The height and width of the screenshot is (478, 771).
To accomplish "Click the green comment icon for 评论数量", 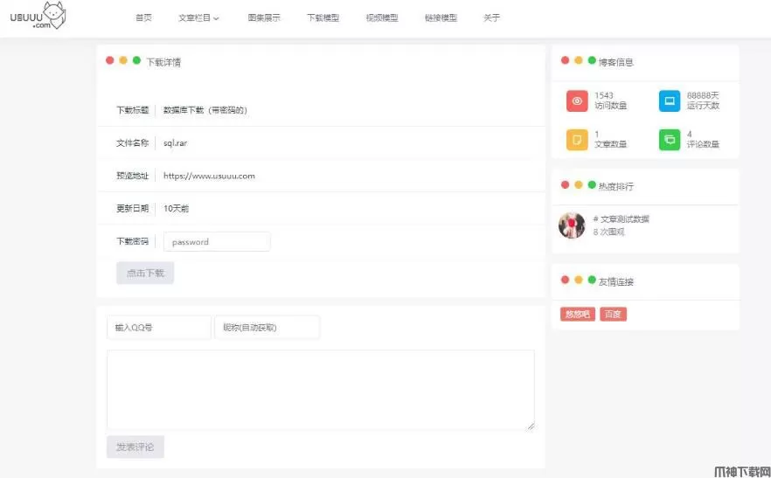I will 670,140.
